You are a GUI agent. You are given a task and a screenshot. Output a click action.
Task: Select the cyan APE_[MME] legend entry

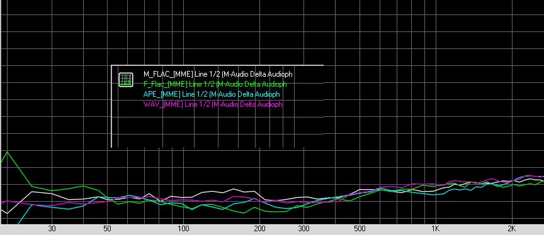tap(212, 94)
